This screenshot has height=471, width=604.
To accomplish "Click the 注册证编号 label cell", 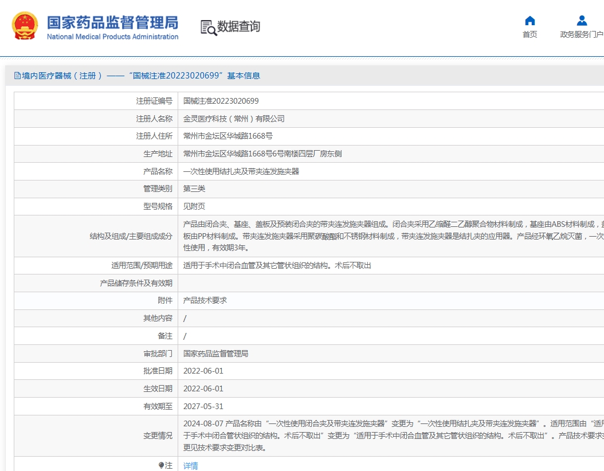I will click(154, 101).
